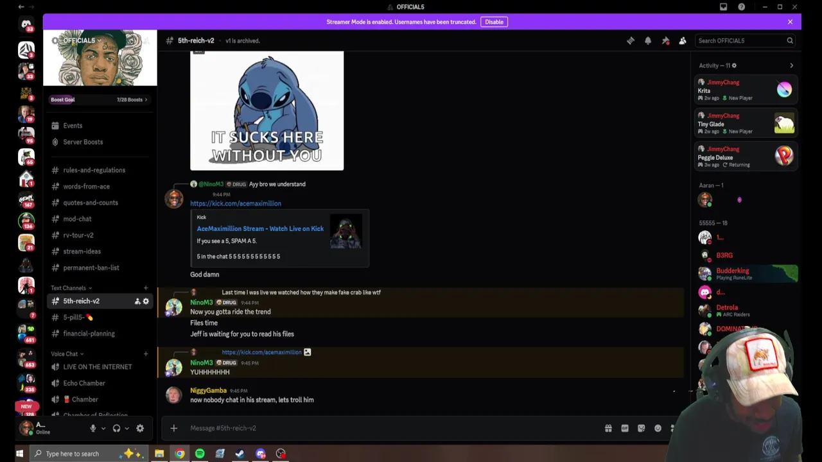Select stream-ideas channel
The image size is (822, 462).
point(100,252)
